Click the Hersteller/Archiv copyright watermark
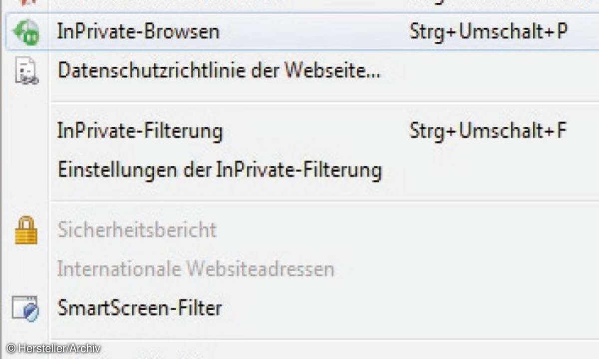 pyautogui.click(x=53, y=349)
